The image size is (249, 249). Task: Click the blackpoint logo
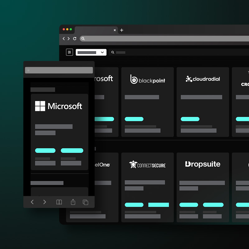point(148,79)
